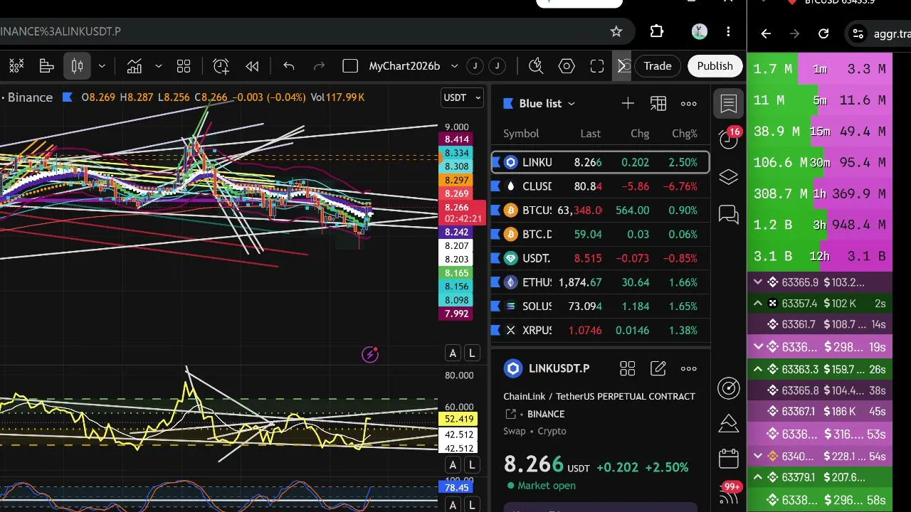Viewport: 911px width, 512px height.
Task: Open the chat bubbles icon in right sidebar
Action: coord(729,214)
